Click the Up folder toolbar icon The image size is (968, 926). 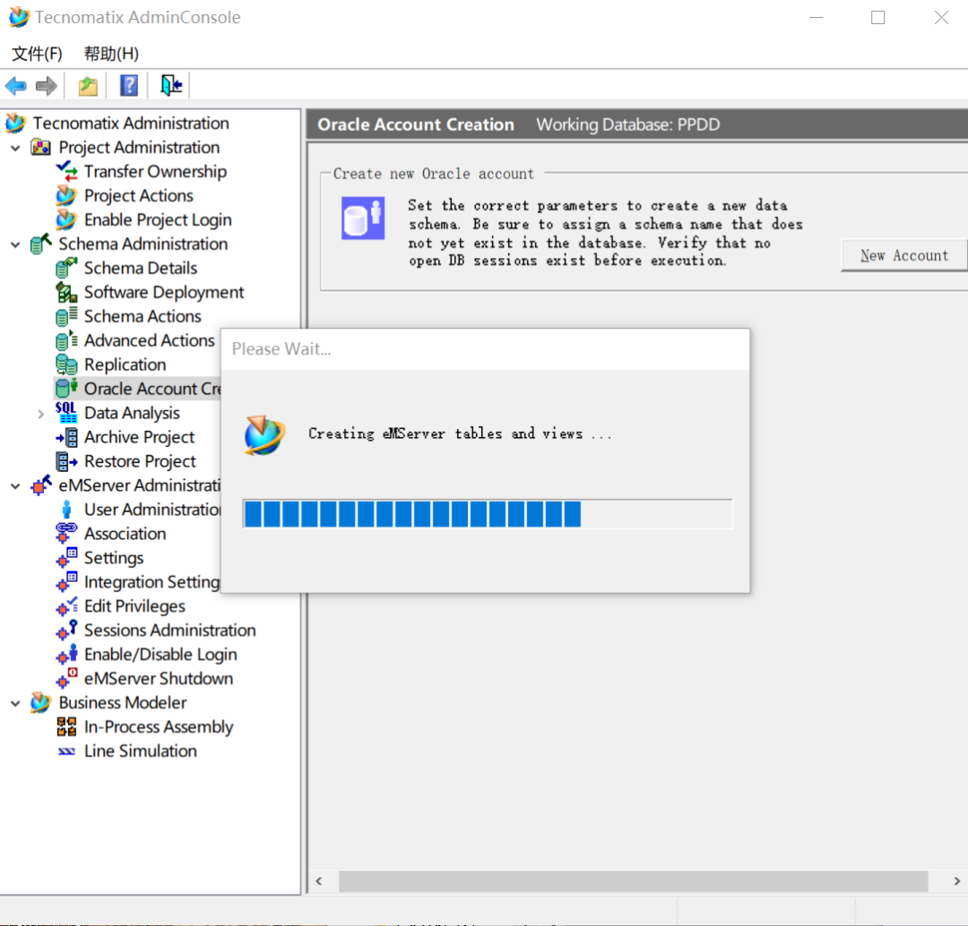(x=88, y=86)
